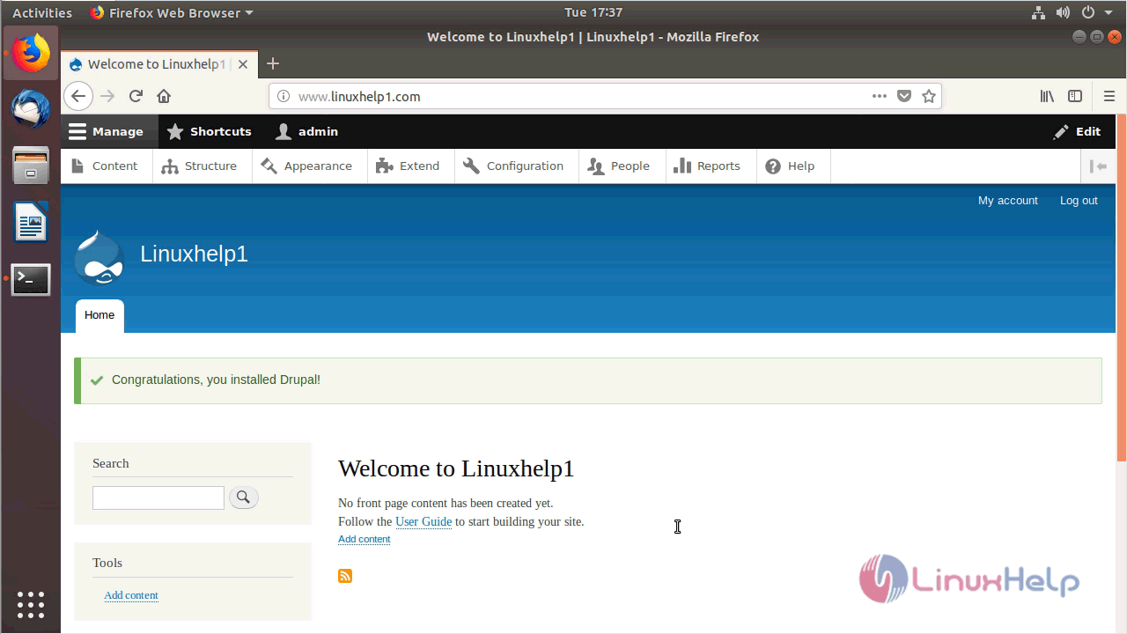Image resolution: width=1127 pixels, height=634 pixels.
Task: Select the Home navigation tab
Action: [99, 315]
